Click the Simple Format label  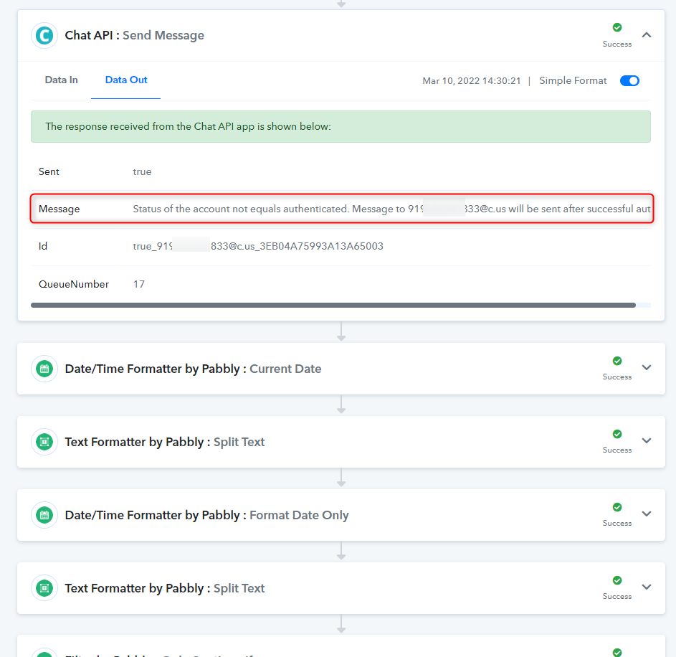coord(573,80)
